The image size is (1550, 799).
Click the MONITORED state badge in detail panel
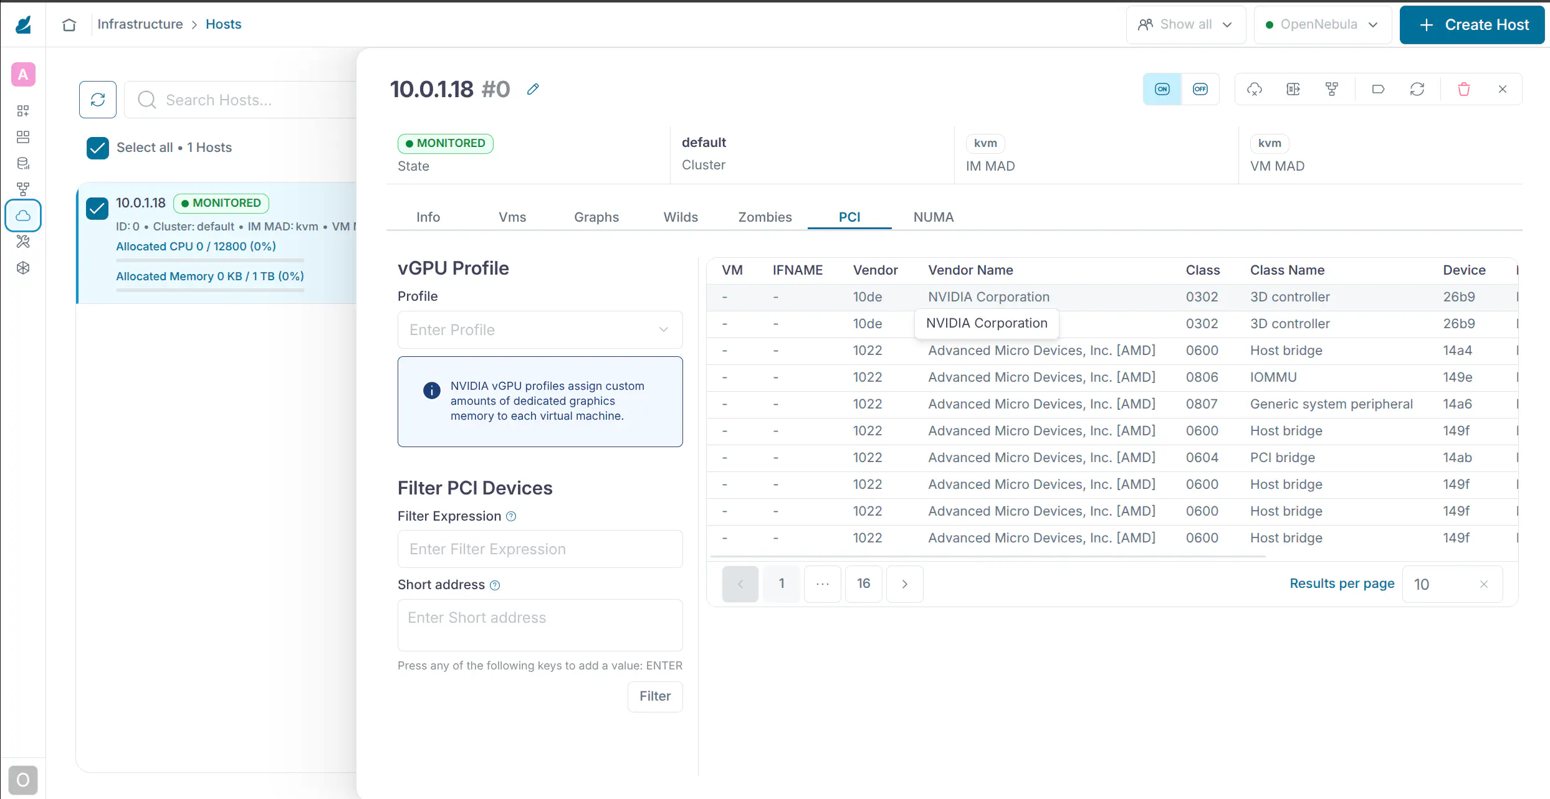(446, 143)
